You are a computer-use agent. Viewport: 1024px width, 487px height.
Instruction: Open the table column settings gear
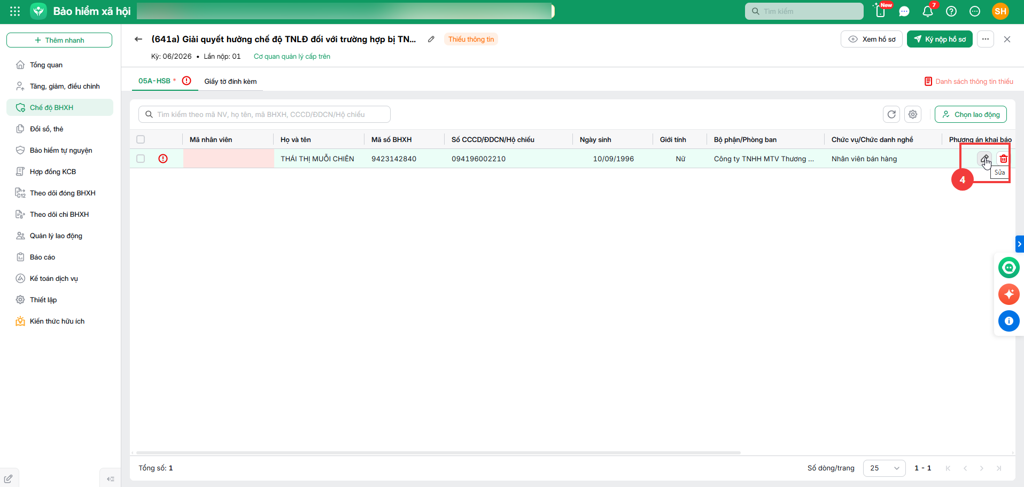point(913,114)
